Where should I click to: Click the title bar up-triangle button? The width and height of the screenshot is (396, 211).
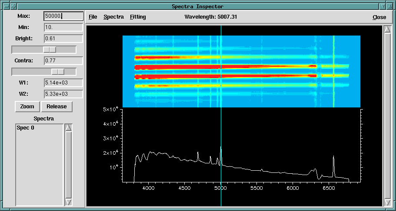point(389,6)
